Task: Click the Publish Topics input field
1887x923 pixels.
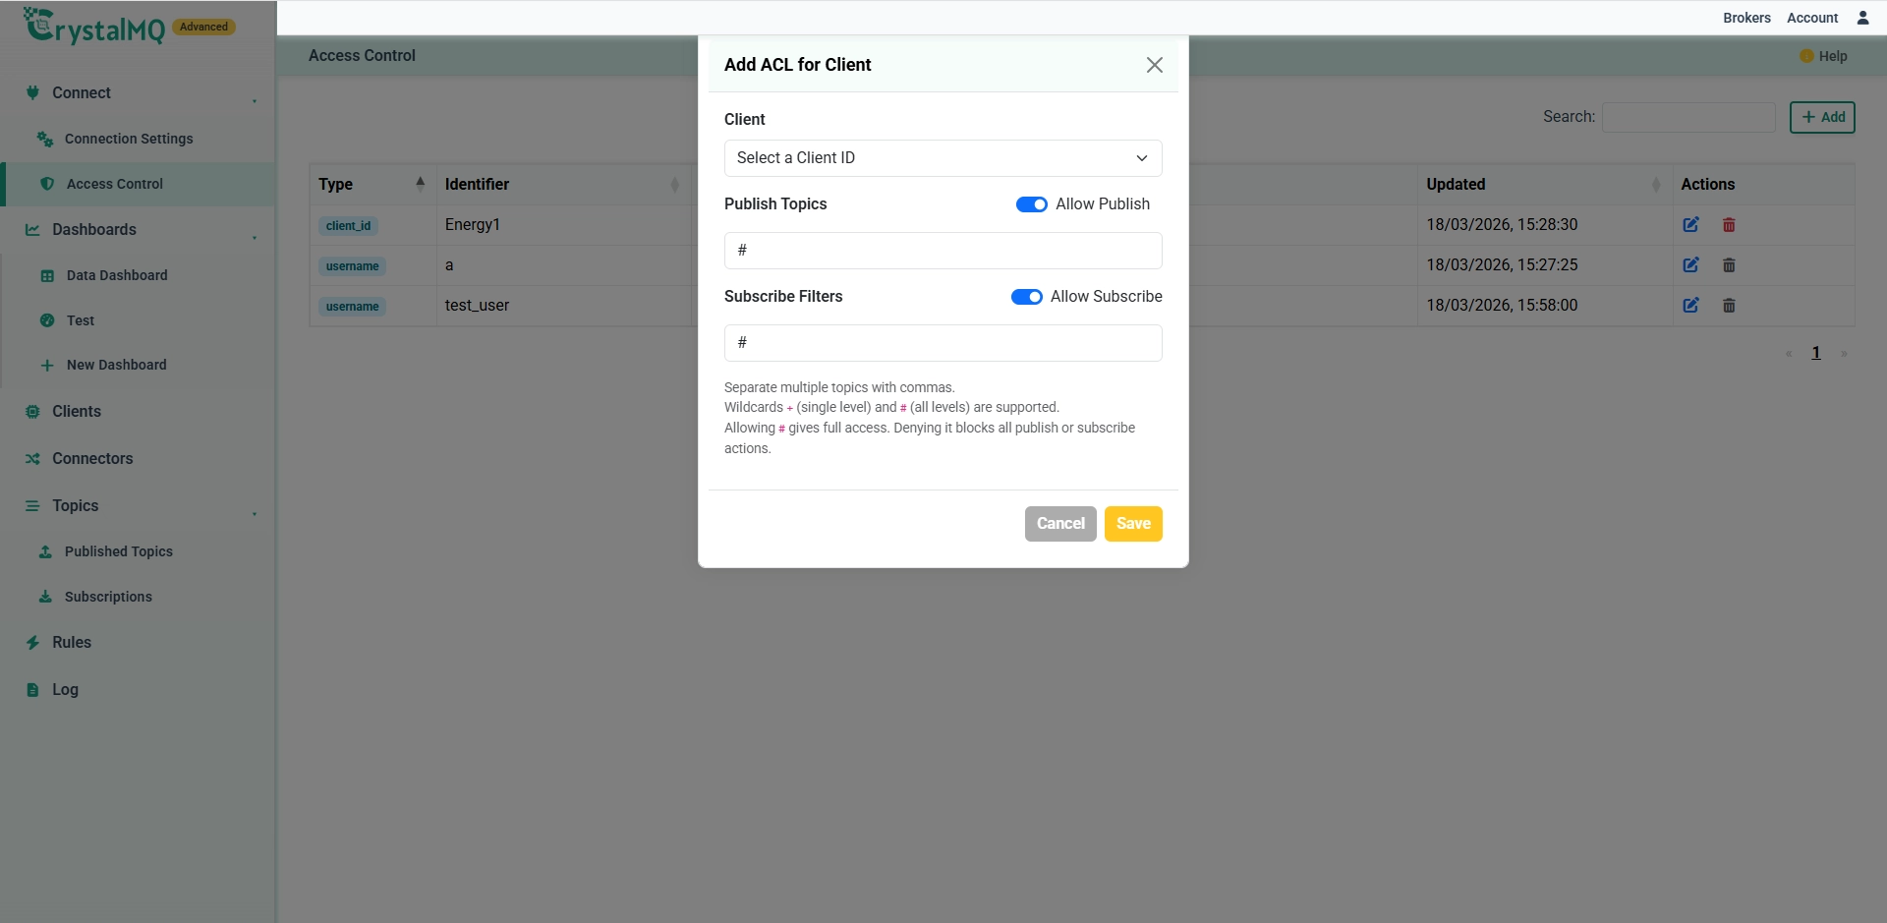Action: coord(943,251)
